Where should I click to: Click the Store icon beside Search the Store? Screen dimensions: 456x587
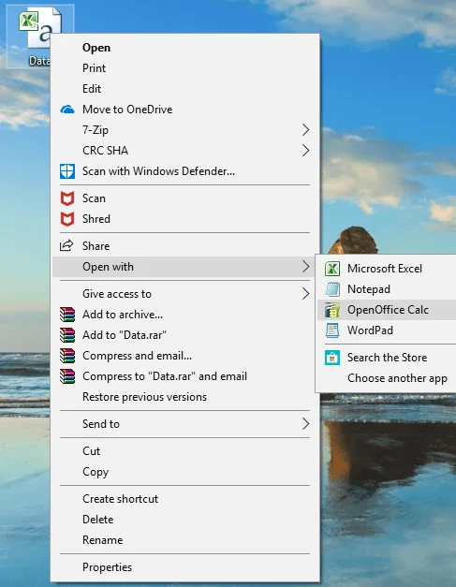pos(332,358)
